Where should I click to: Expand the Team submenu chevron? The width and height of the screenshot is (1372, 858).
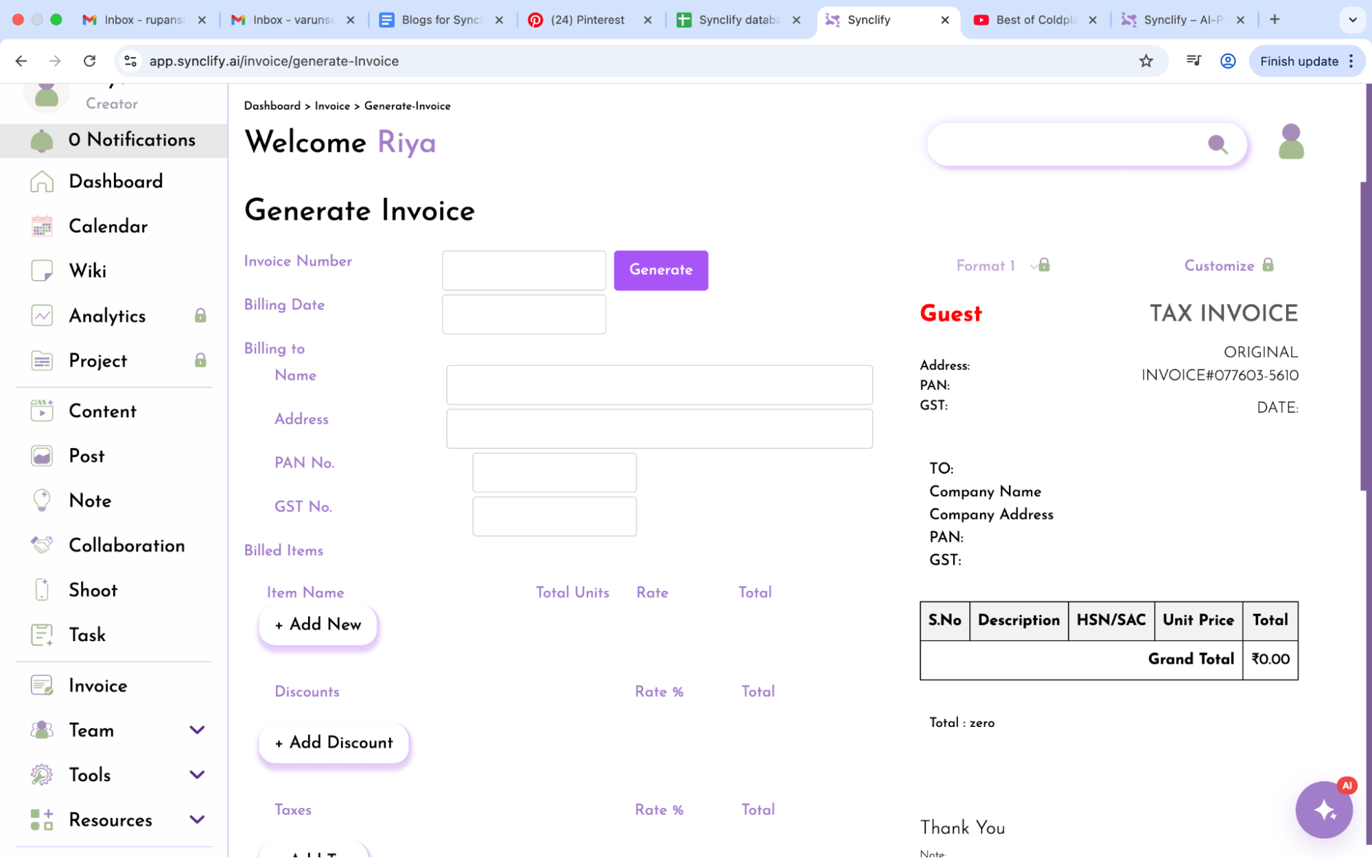click(197, 730)
